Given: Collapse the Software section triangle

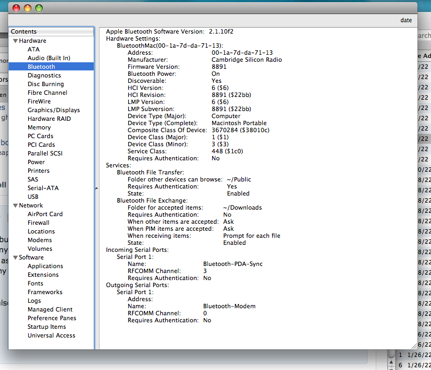Looking at the screenshot, I should (x=15, y=257).
